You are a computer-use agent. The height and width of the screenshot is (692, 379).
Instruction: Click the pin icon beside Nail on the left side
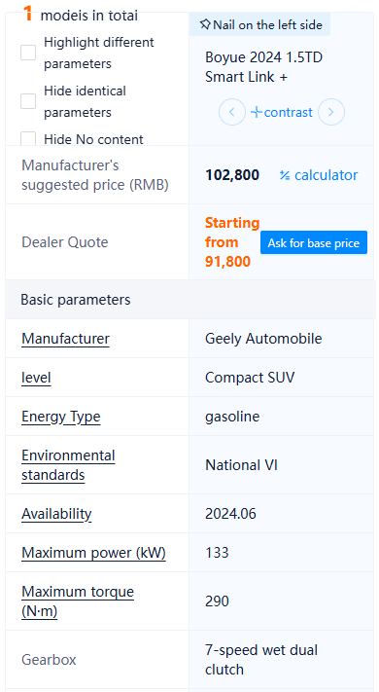(x=205, y=24)
